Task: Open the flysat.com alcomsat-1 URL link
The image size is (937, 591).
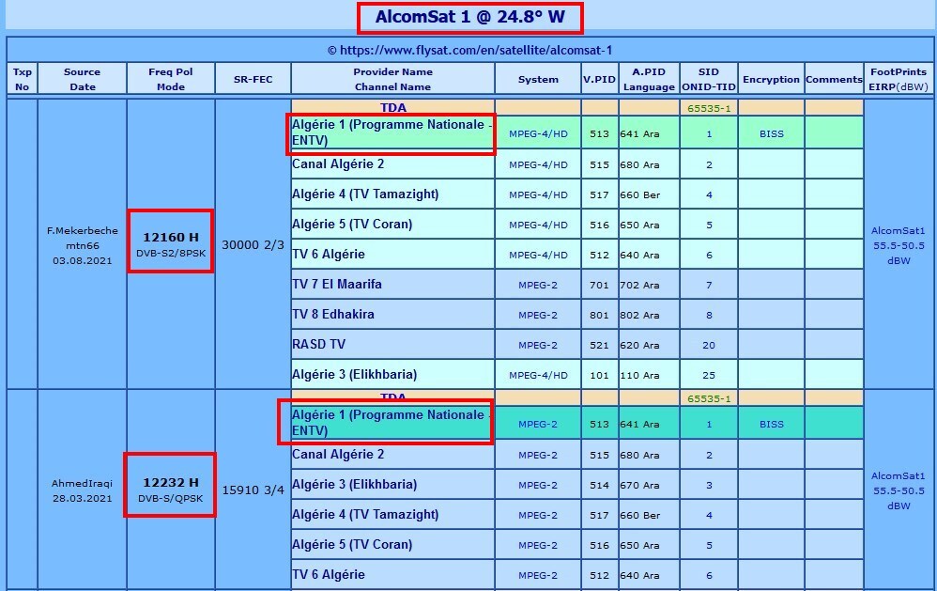Action: tap(476, 50)
